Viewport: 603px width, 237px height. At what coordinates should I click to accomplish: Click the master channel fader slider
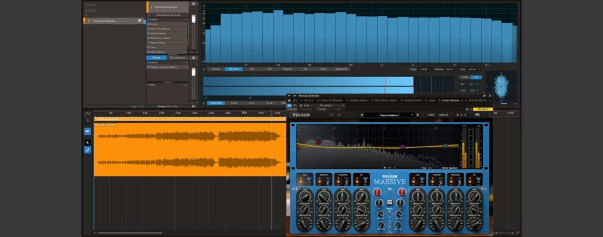click(193, 72)
